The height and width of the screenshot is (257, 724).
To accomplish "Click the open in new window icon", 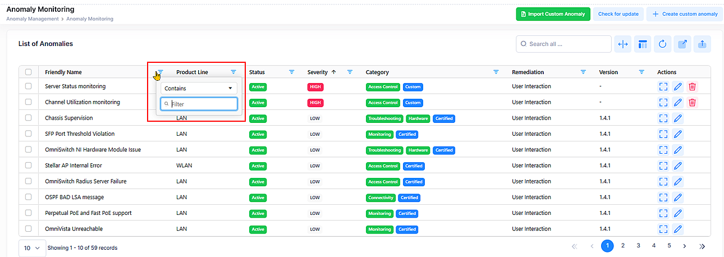I will 682,44.
